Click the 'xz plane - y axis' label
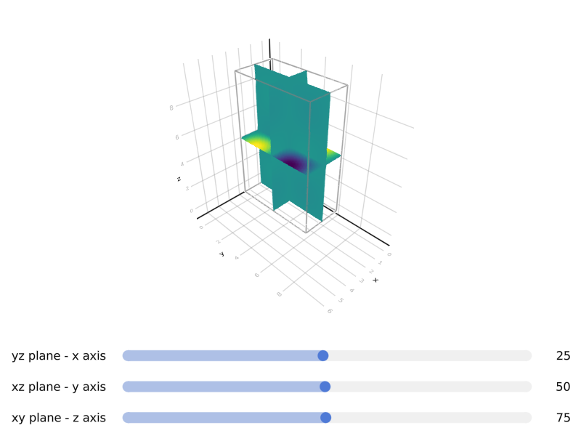Image resolution: width=581 pixels, height=436 pixels. [x=59, y=387]
